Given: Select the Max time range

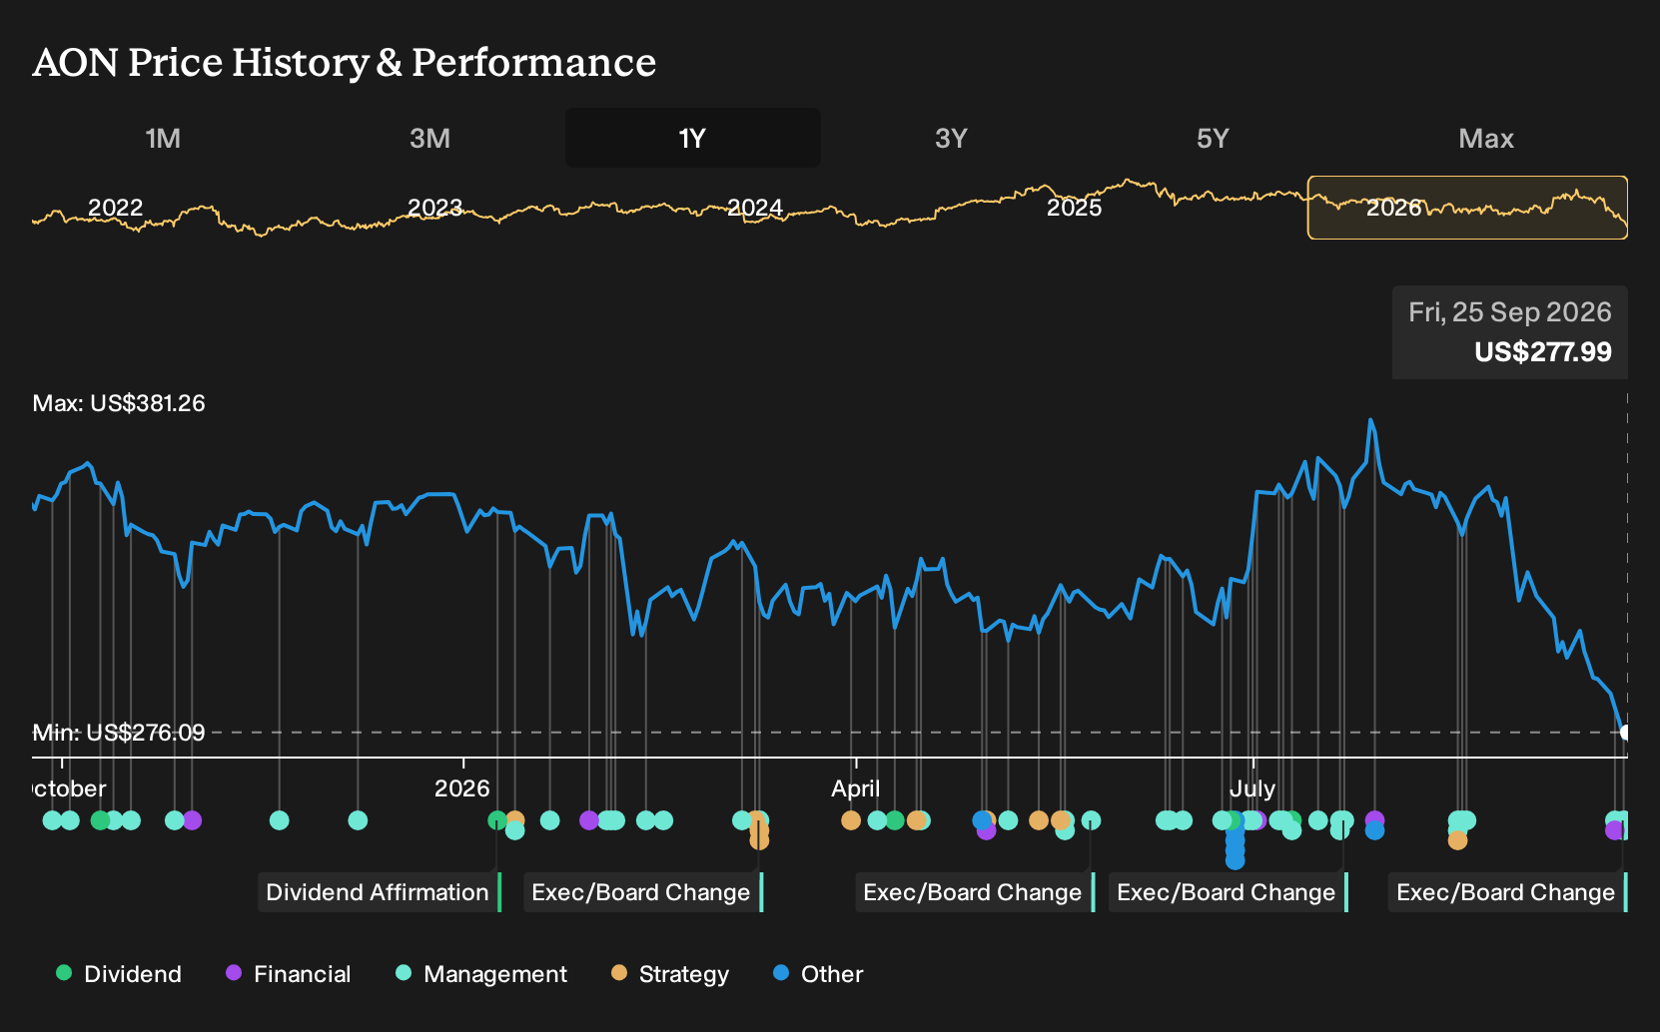Looking at the screenshot, I should (1486, 138).
